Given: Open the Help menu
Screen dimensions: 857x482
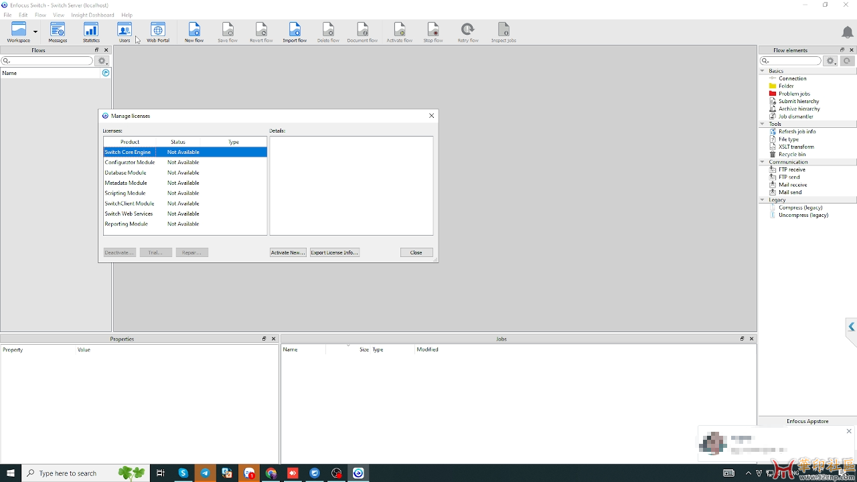Looking at the screenshot, I should (x=127, y=15).
